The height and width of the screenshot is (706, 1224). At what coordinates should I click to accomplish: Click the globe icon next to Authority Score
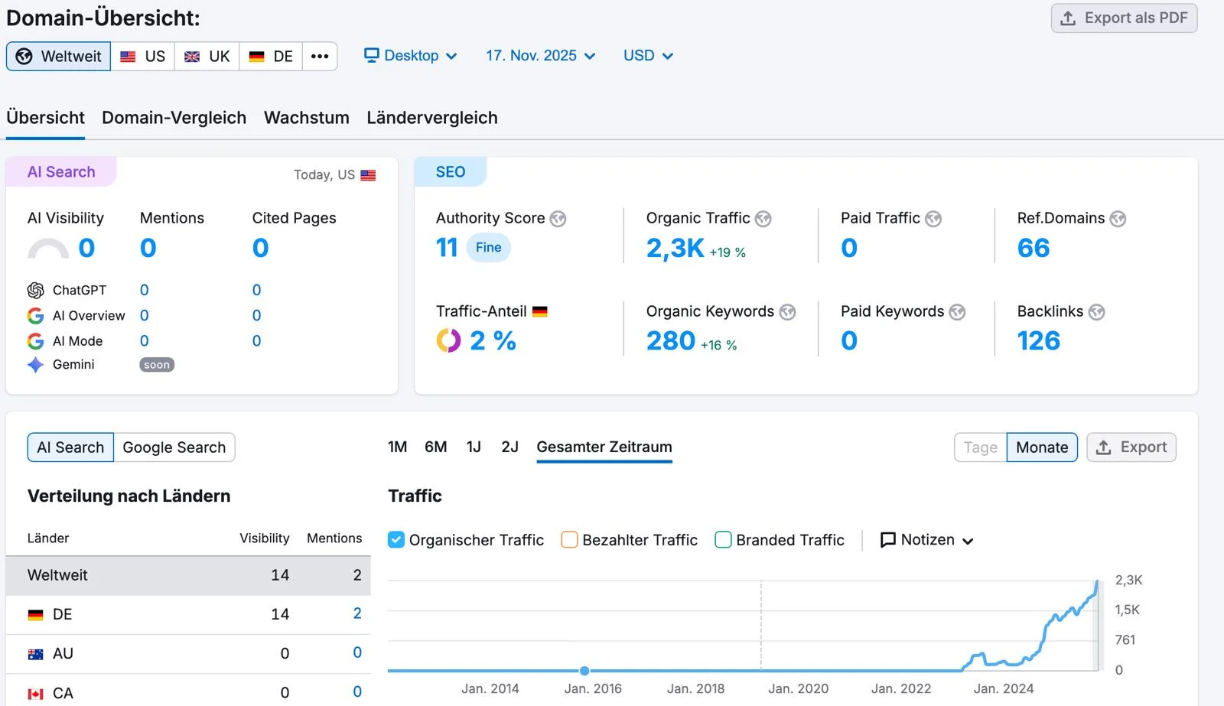558,220
